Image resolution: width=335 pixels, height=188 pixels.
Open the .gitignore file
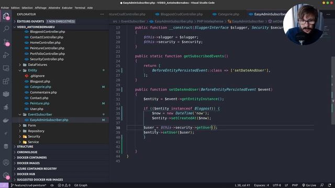[x=37, y=76]
